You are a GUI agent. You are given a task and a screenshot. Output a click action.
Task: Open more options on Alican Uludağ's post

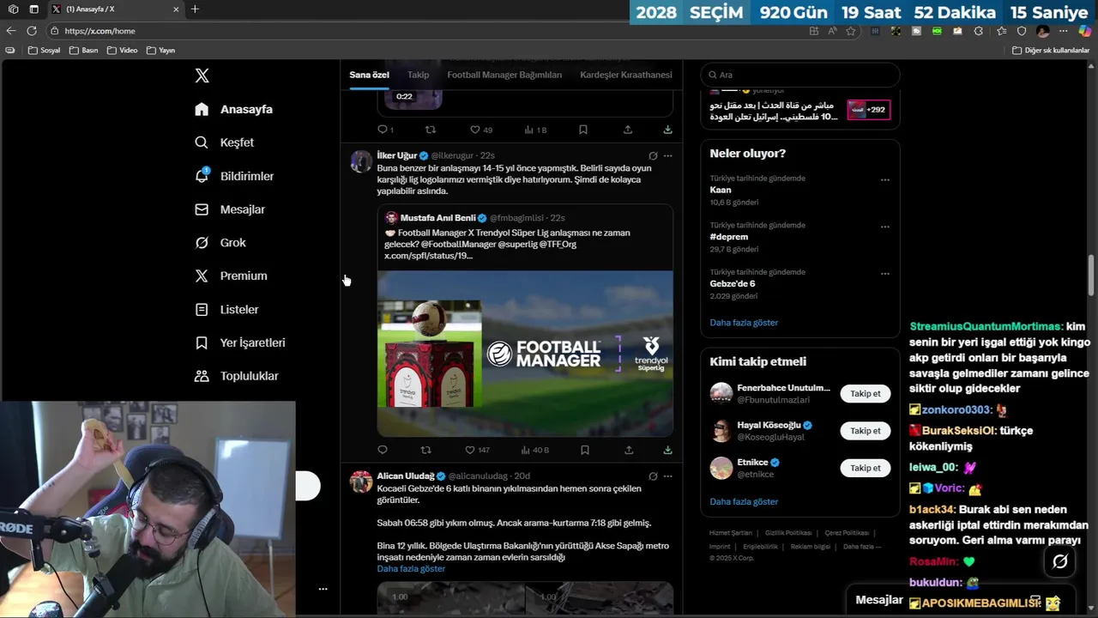[x=667, y=476]
